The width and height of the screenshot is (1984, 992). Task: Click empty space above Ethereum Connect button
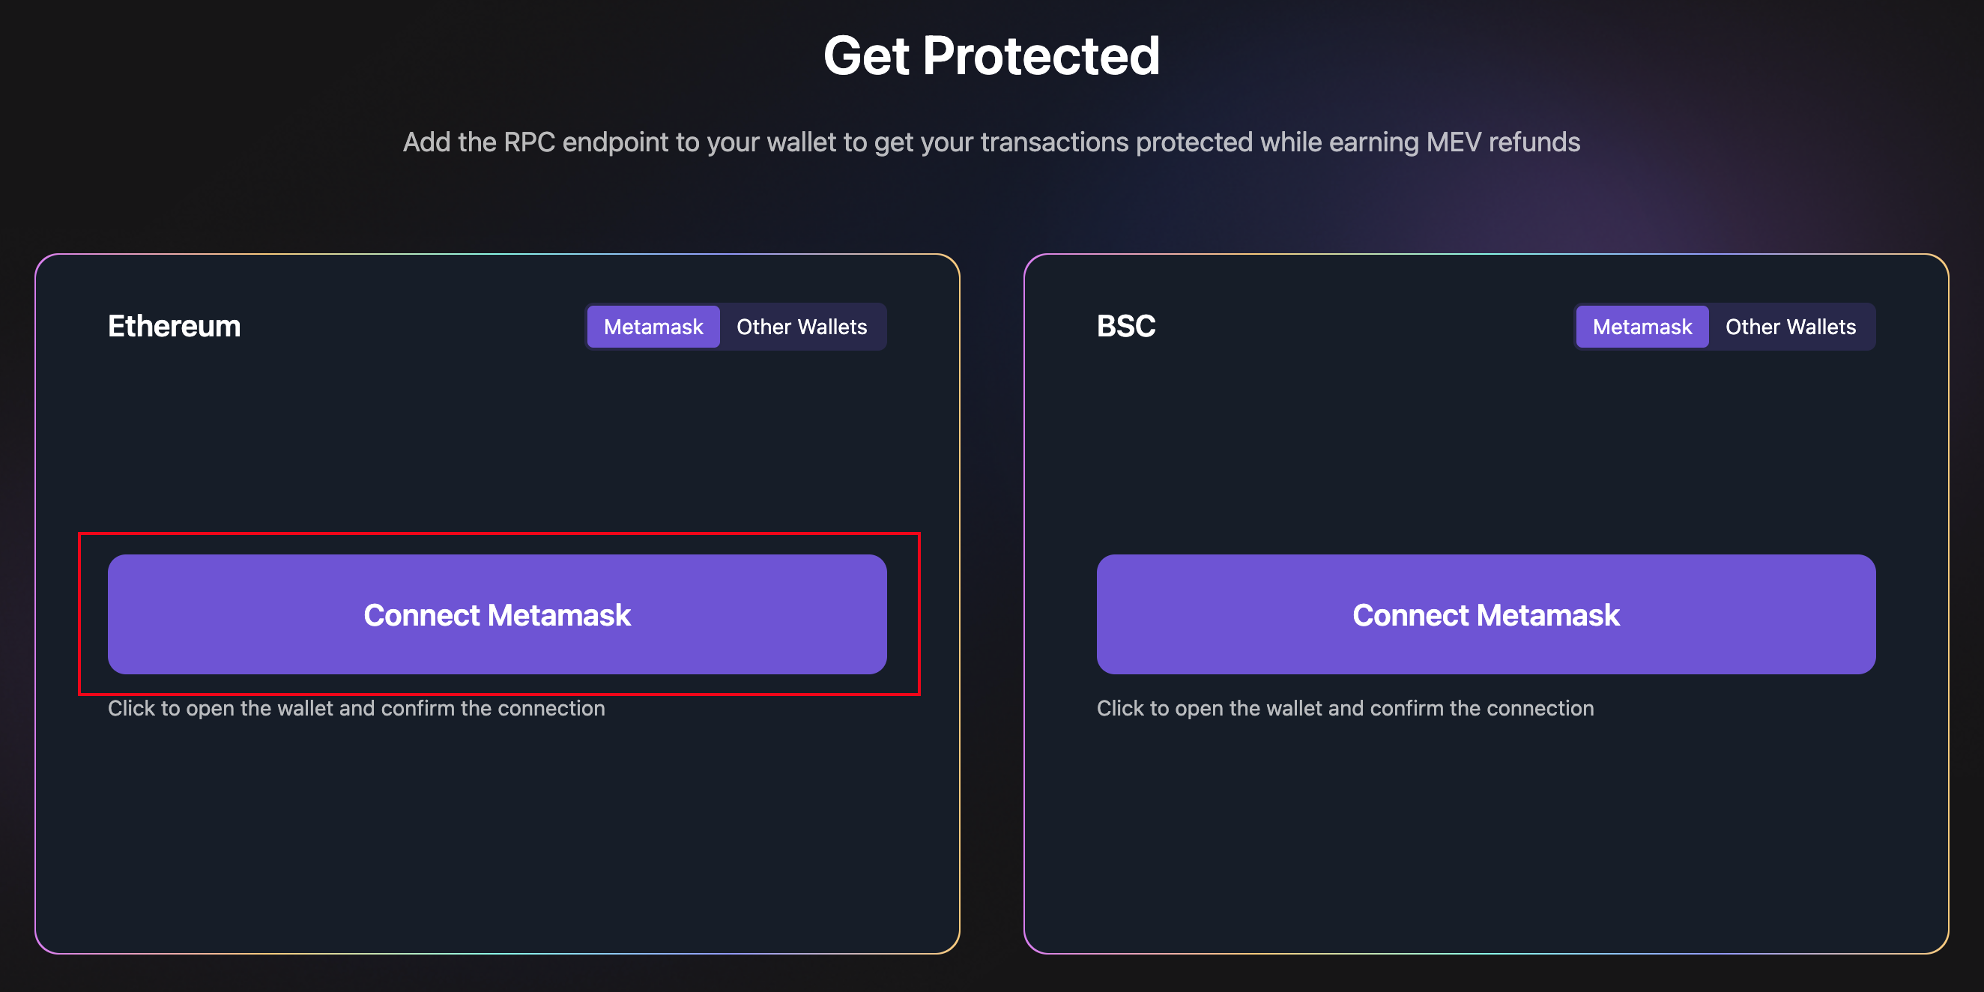(x=497, y=447)
